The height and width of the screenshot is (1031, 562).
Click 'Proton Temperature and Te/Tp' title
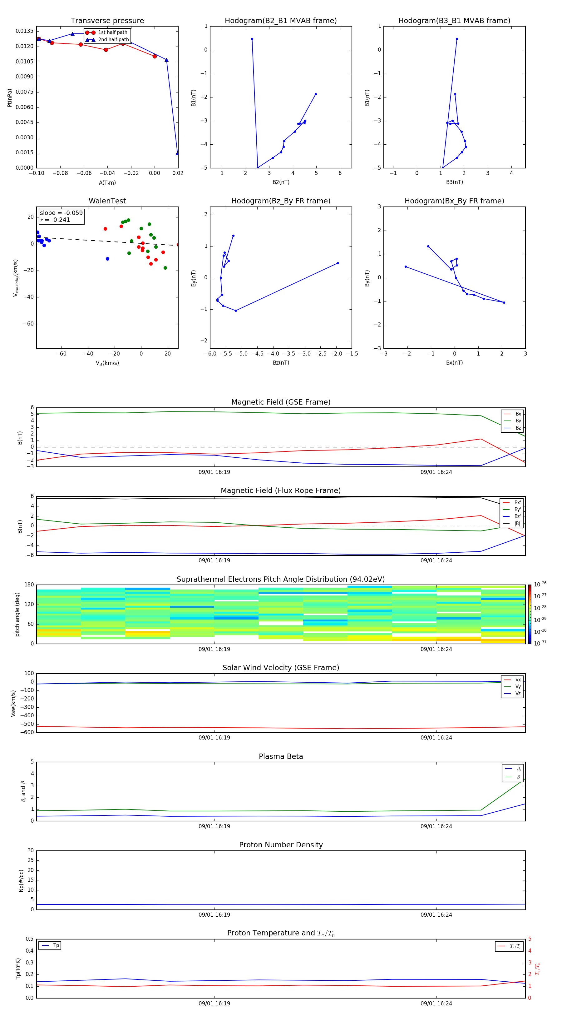[281, 933]
